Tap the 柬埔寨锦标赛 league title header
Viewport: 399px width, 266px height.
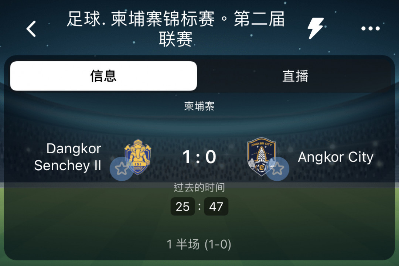[175, 29]
